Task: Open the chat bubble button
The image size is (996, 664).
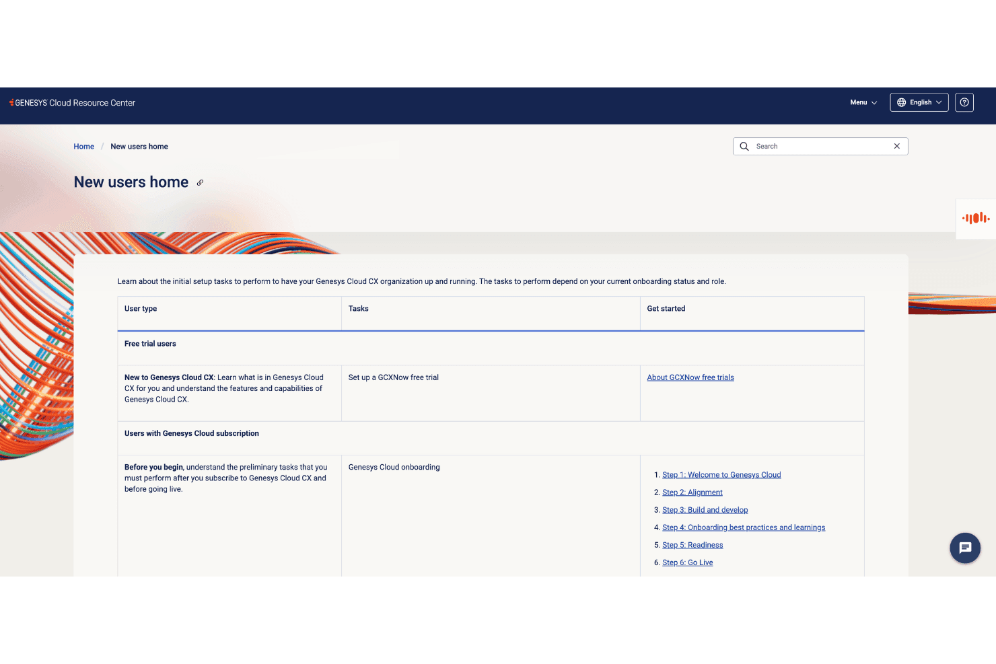Action: click(x=965, y=548)
